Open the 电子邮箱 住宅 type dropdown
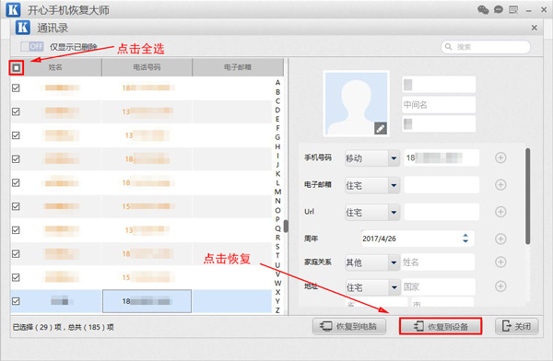 [372, 185]
